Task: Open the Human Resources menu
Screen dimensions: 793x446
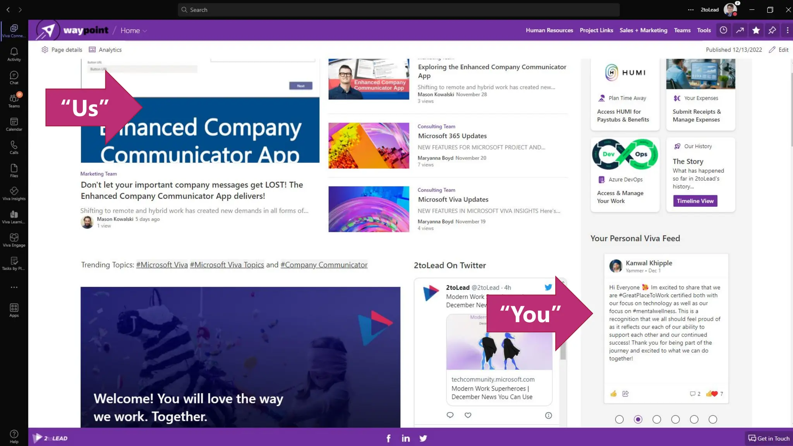Action: (x=549, y=30)
